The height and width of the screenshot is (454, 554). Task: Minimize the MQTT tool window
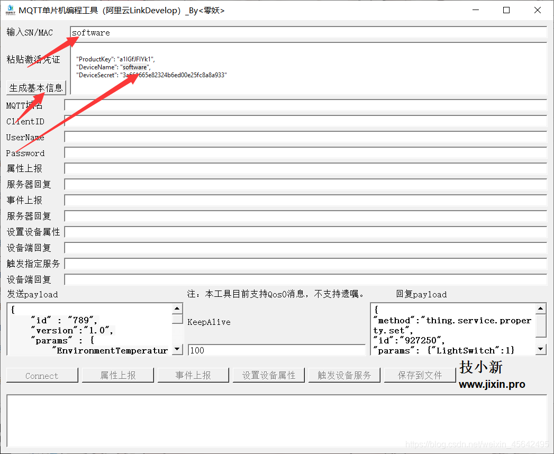click(476, 10)
